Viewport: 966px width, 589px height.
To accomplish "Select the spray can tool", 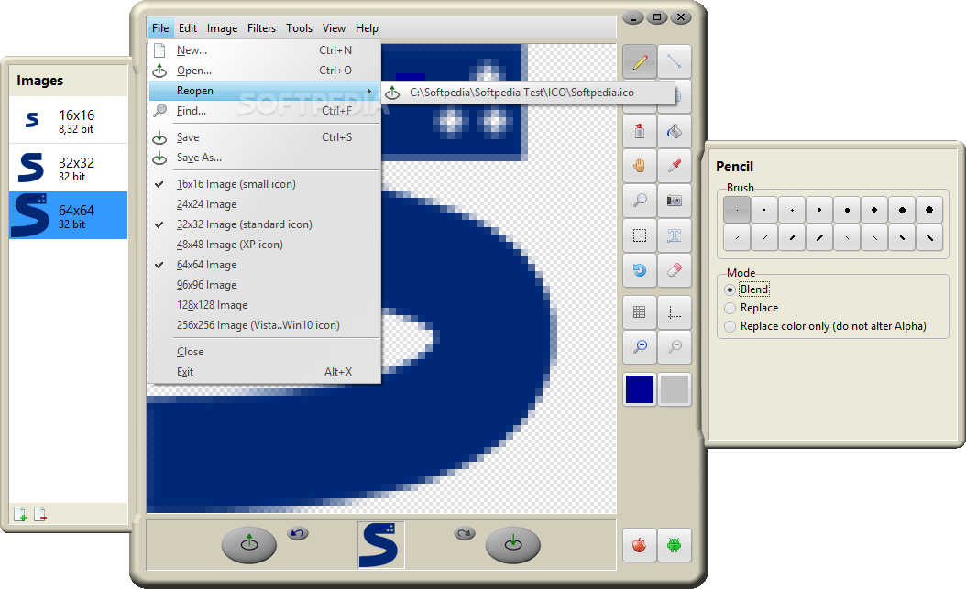I will pos(640,131).
